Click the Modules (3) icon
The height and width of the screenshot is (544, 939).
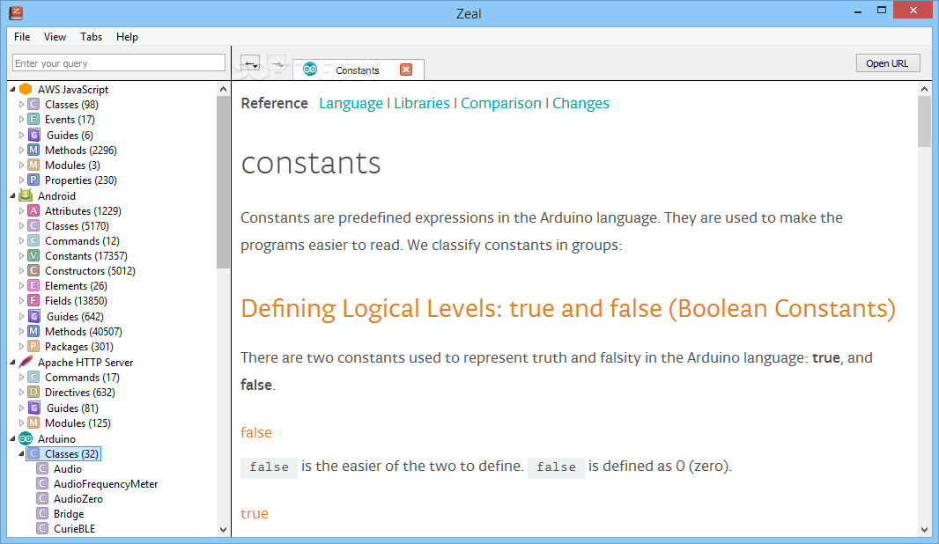pos(33,165)
